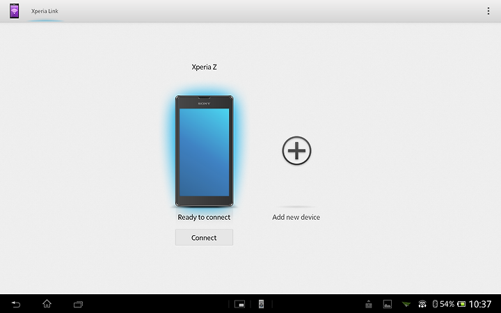Click the Ready to connect status text
This screenshot has width=501, height=313.
[x=204, y=217]
